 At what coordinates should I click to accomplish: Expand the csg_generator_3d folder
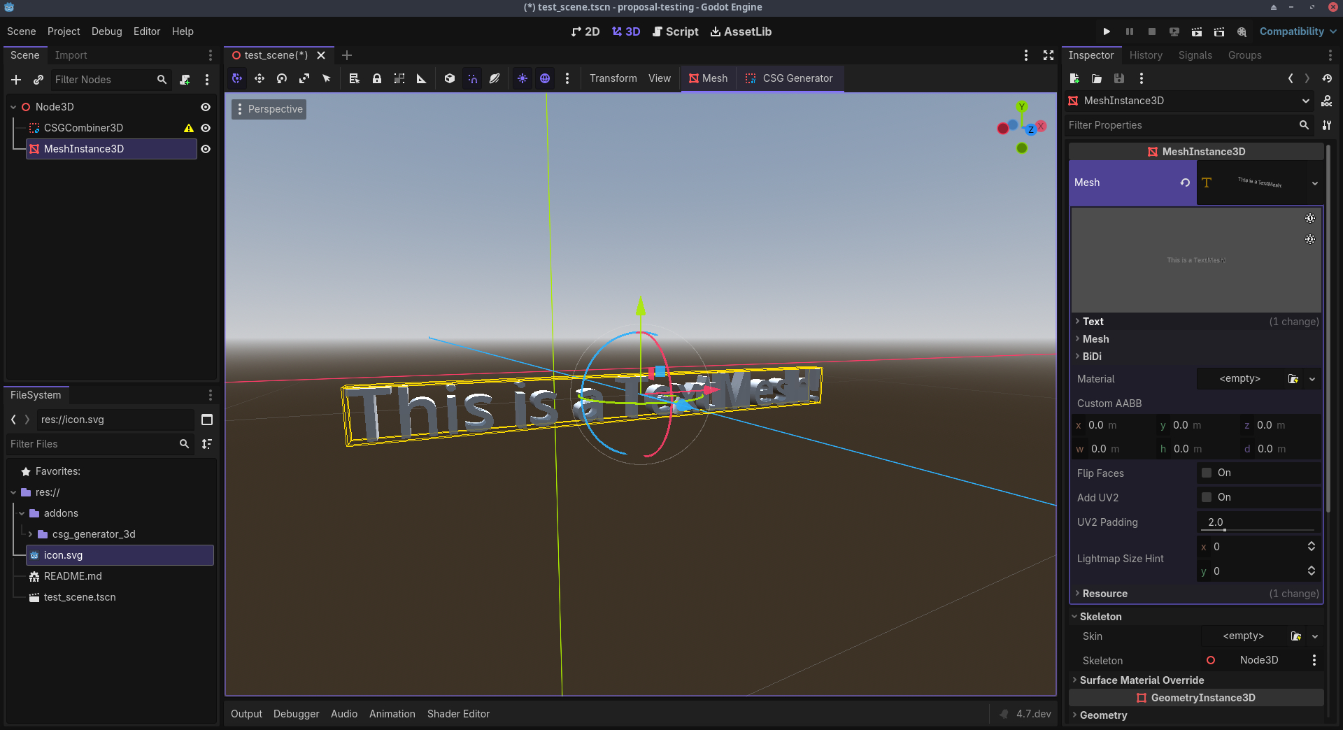(x=30, y=534)
